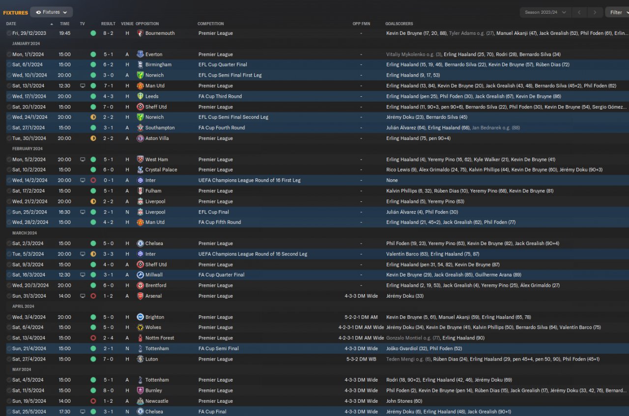Click the Nottm Forest club badge
This screenshot has height=416, width=629.
pos(141,338)
